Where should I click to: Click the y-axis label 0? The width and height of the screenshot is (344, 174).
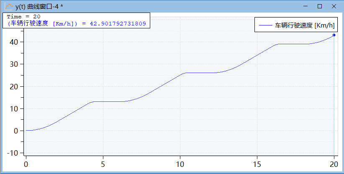click(x=16, y=131)
